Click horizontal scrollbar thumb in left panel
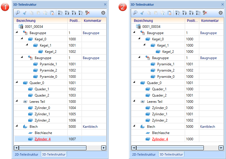This screenshot has width=226, height=159. pyautogui.click(x=53, y=148)
